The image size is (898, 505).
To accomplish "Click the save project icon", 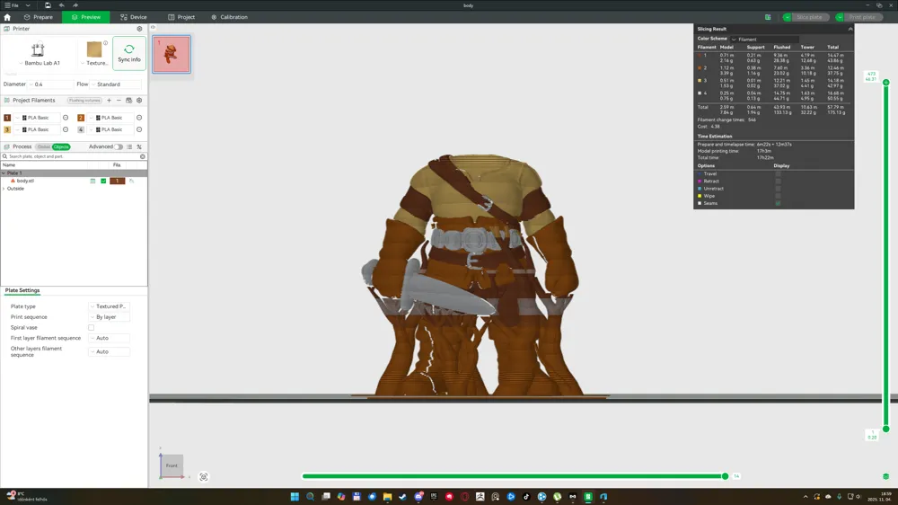I will point(48,5).
